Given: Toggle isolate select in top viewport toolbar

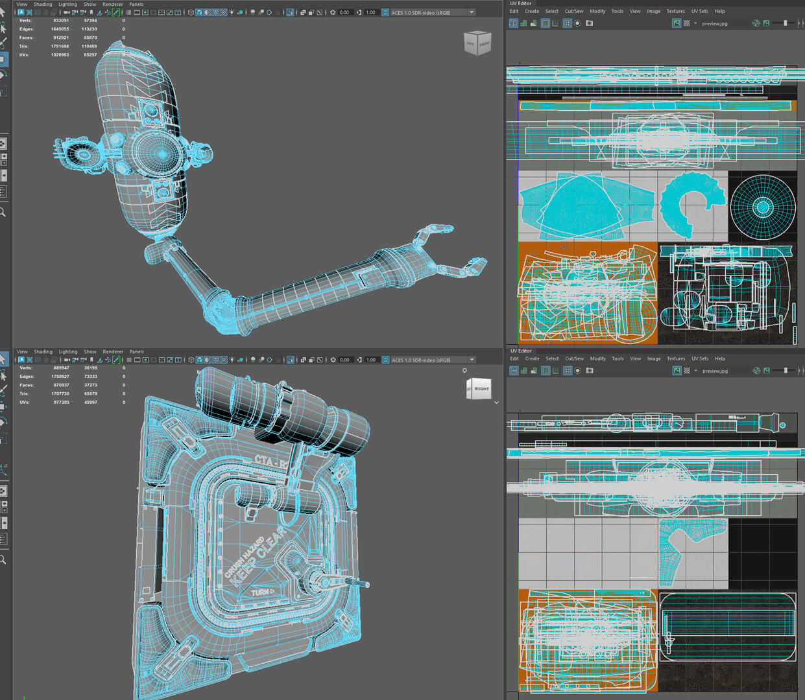Looking at the screenshot, I should [x=290, y=12].
